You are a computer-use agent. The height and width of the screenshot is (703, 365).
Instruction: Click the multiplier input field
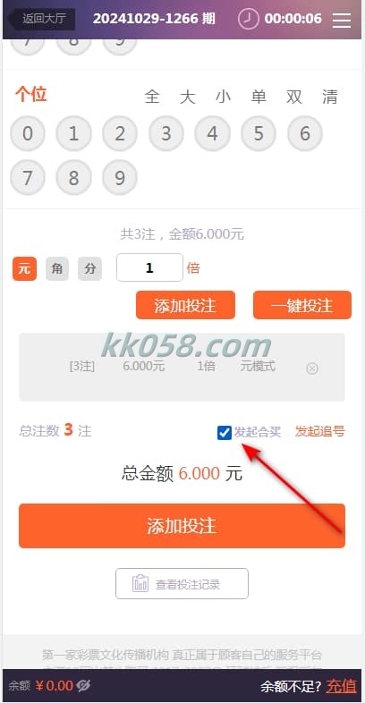(149, 267)
